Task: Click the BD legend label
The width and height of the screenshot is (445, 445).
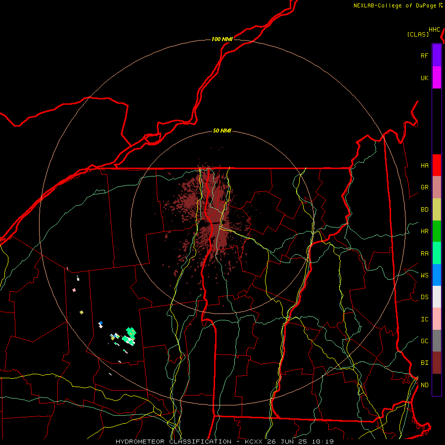Action: [x=424, y=210]
